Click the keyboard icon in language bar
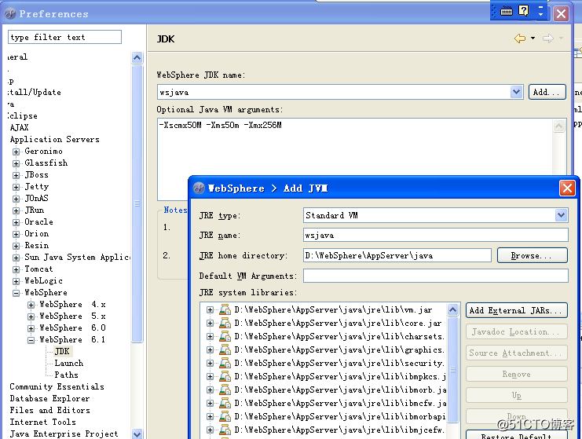582x439 pixels. [x=507, y=11]
